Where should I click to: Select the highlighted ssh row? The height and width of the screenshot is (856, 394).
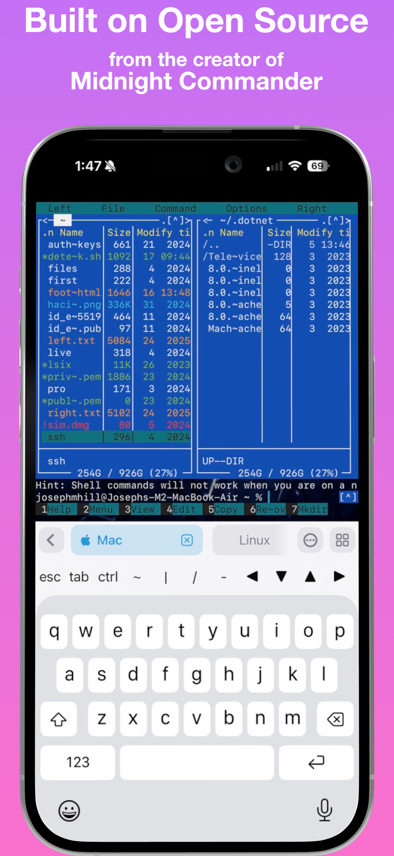(116, 437)
